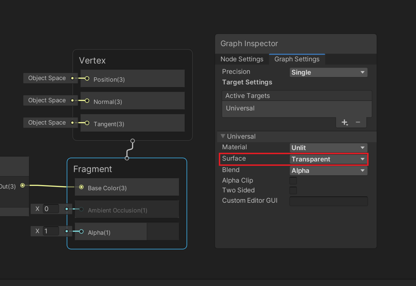The width and height of the screenshot is (416, 286).
Task: Click the Alpha(1) input port circle
Action: 81,232
